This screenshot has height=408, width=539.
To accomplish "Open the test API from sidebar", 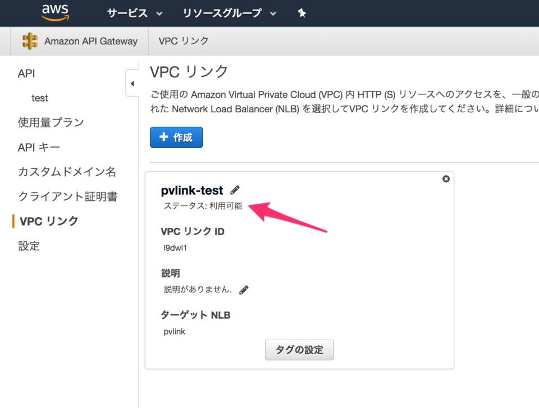I will click(x=39, y=98).
